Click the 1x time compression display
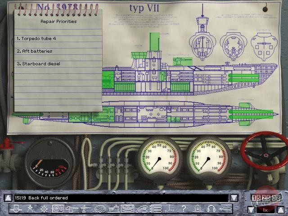The height and width of the screenshot is (216, 288). (265, 210)
